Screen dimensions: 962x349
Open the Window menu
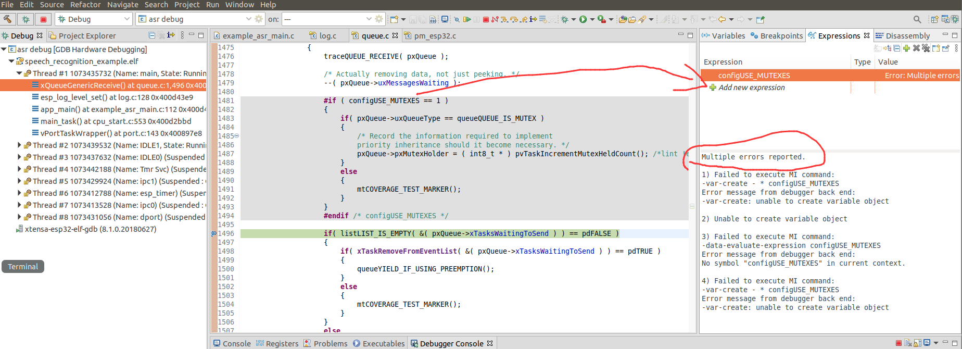(239, 5)
